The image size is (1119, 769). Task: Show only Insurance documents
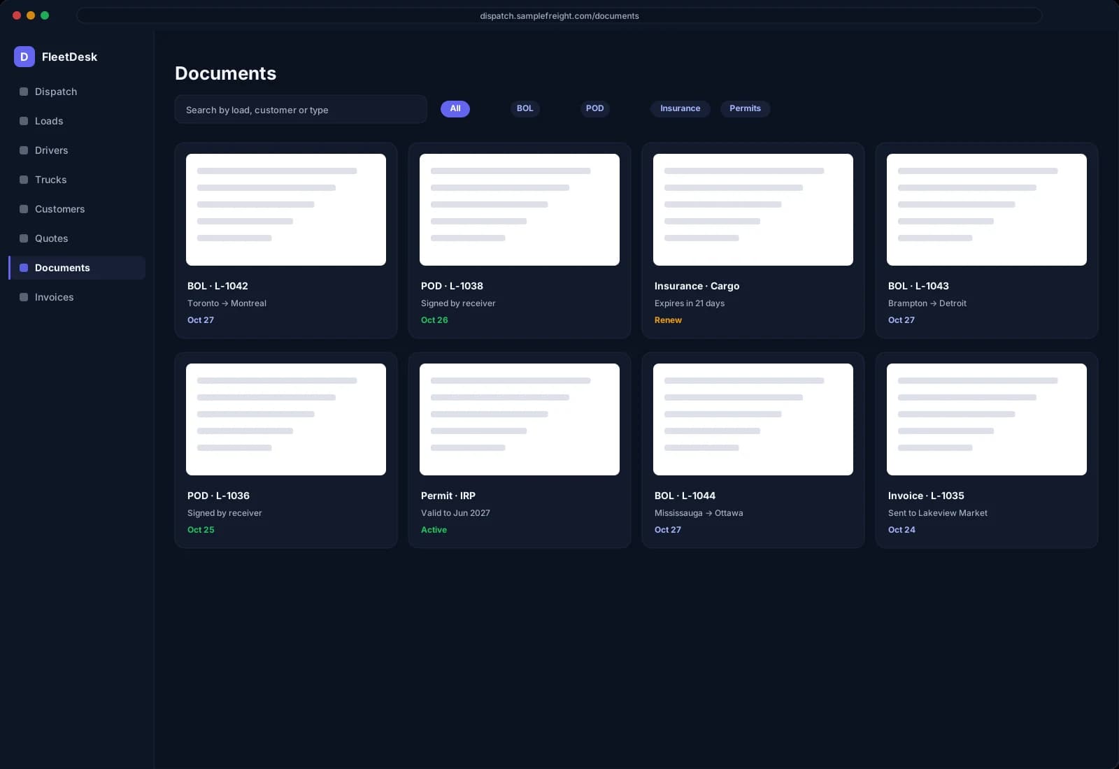(x=680, y=108)
